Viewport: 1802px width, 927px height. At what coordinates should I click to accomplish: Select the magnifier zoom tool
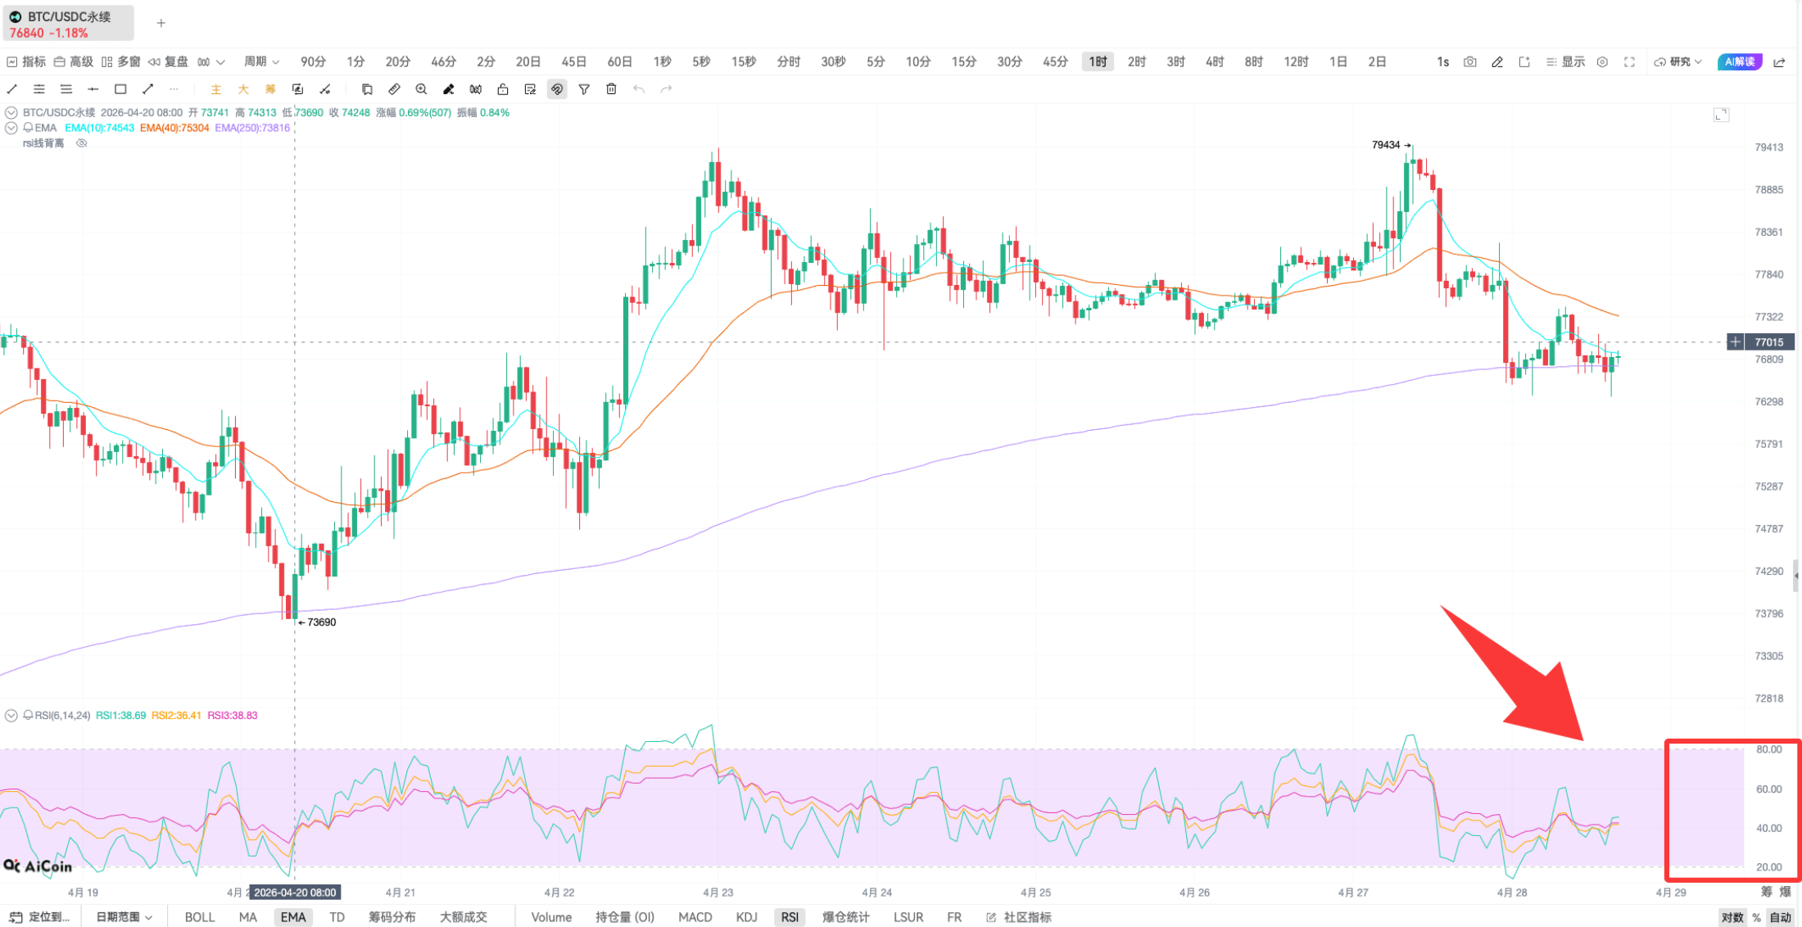point(421,88)
